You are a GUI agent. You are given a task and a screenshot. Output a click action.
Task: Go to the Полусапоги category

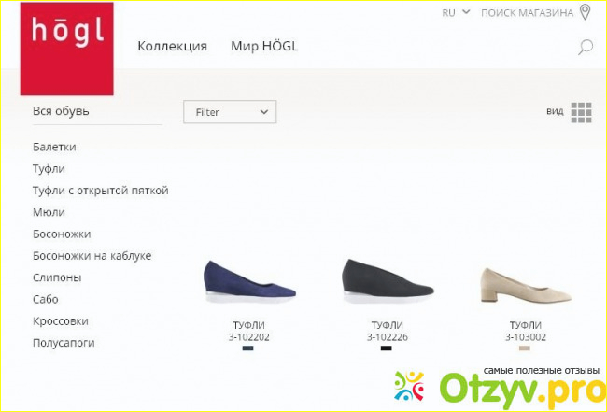point(64,343)
